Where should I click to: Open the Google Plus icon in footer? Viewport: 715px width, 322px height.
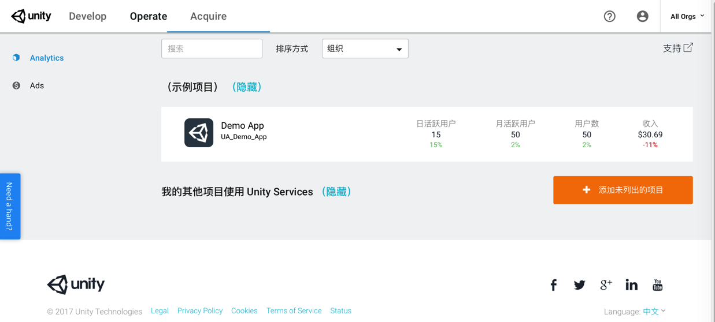click(606, 284)
